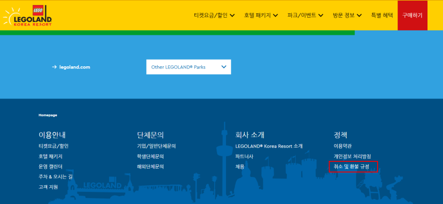Open footer link 운영 캘린더

point(50,166)
